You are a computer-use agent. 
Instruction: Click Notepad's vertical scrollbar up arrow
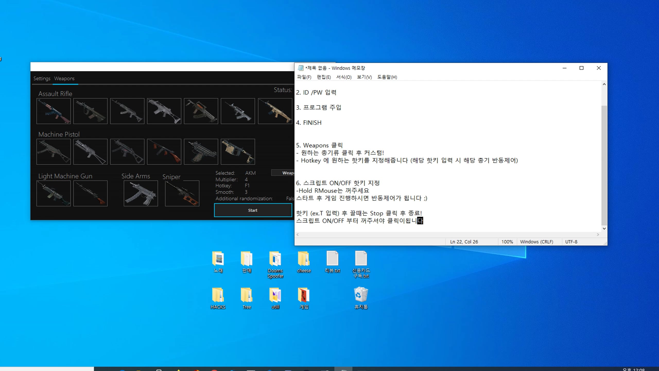604,84
